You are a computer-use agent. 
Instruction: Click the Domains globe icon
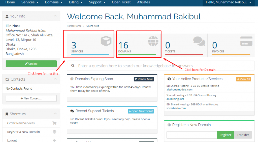[x=153, y=41]
